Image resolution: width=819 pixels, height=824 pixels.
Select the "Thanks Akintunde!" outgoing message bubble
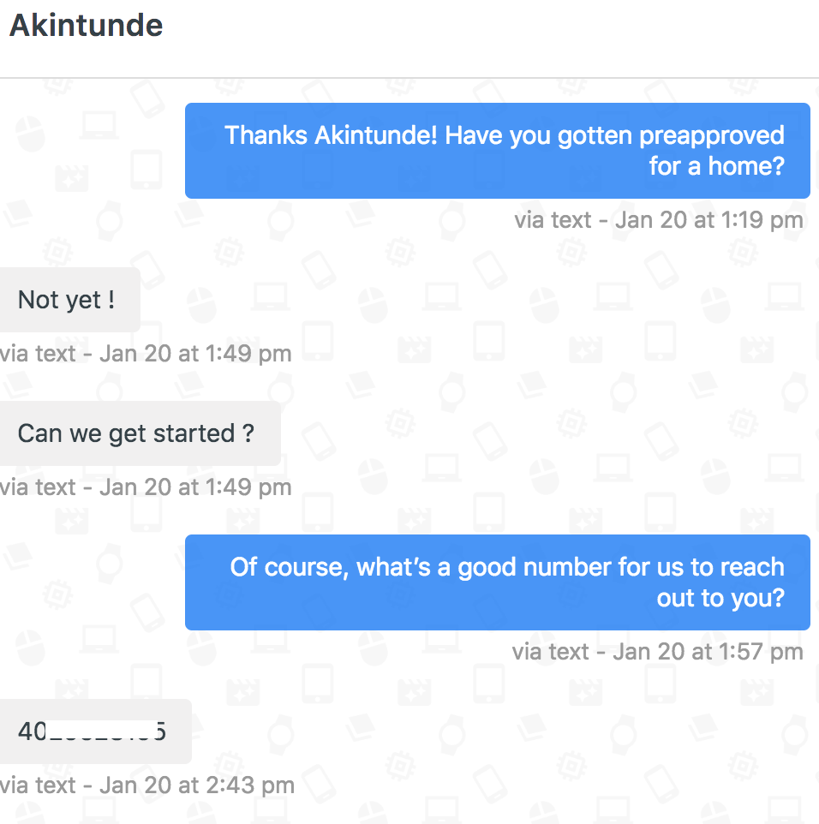(x=497, y=151)
